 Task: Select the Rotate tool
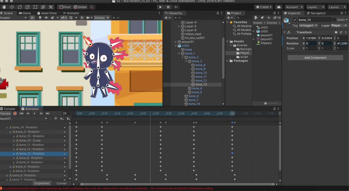tap(20, 7)
